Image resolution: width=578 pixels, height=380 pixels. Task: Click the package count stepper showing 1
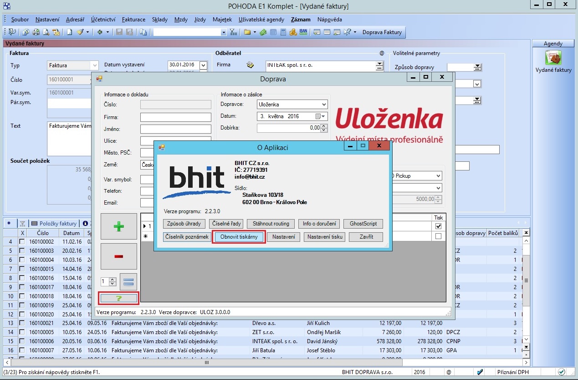coord(108,282)
